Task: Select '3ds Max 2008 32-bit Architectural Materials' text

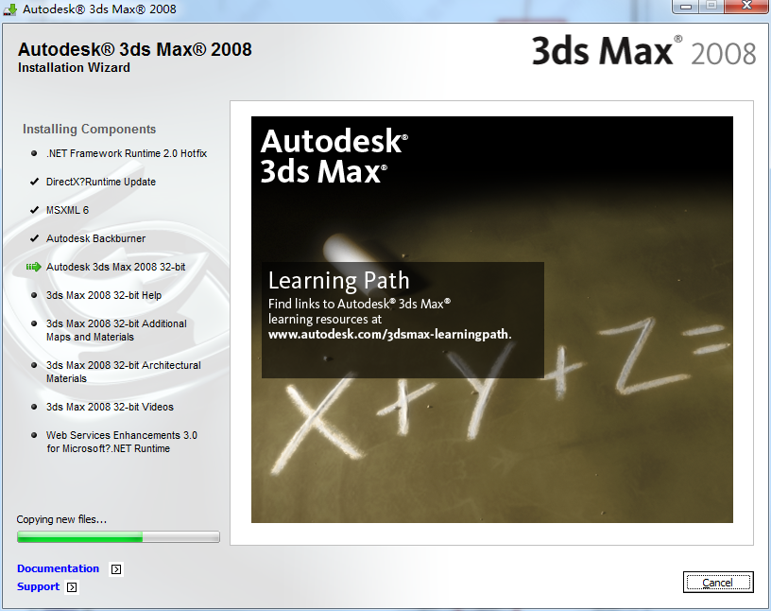Action: click(x=124, y=372)
